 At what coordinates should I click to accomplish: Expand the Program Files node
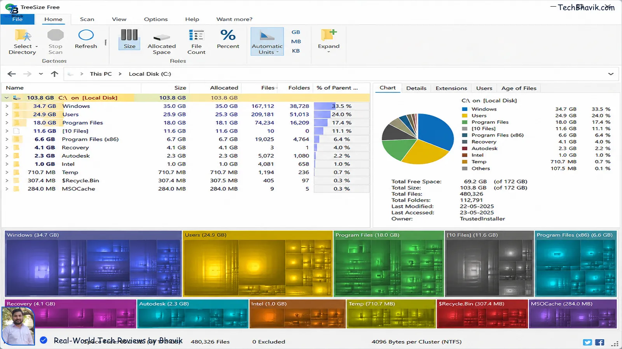tap(7, 123)
